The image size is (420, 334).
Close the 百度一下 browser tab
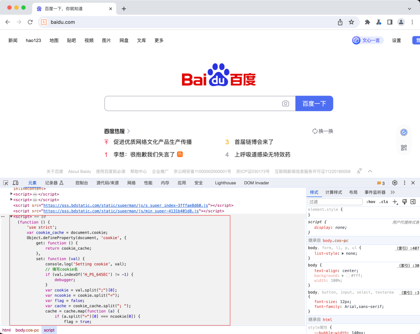click(110, 9)
